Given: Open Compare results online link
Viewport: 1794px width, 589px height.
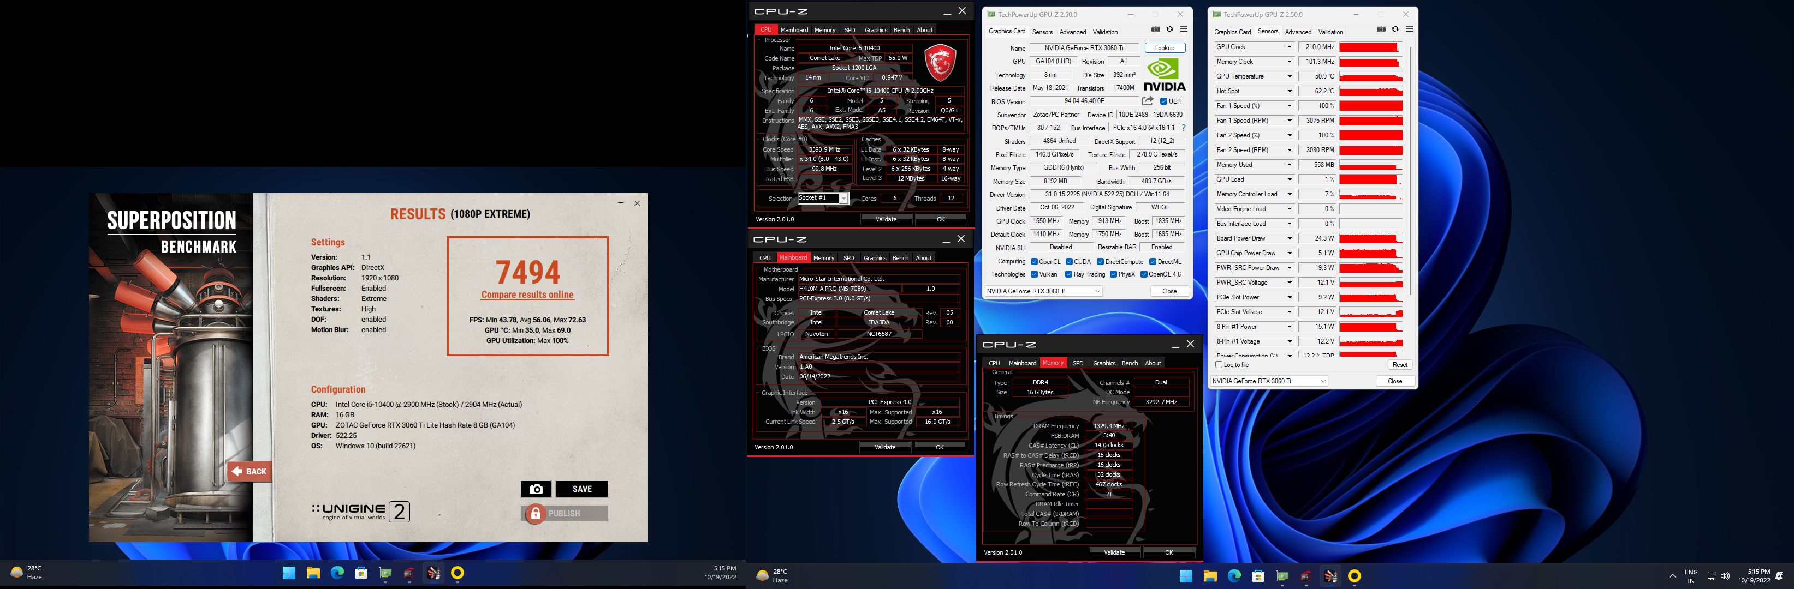Looking at the screenshot, I should click(x=527, y=295).
